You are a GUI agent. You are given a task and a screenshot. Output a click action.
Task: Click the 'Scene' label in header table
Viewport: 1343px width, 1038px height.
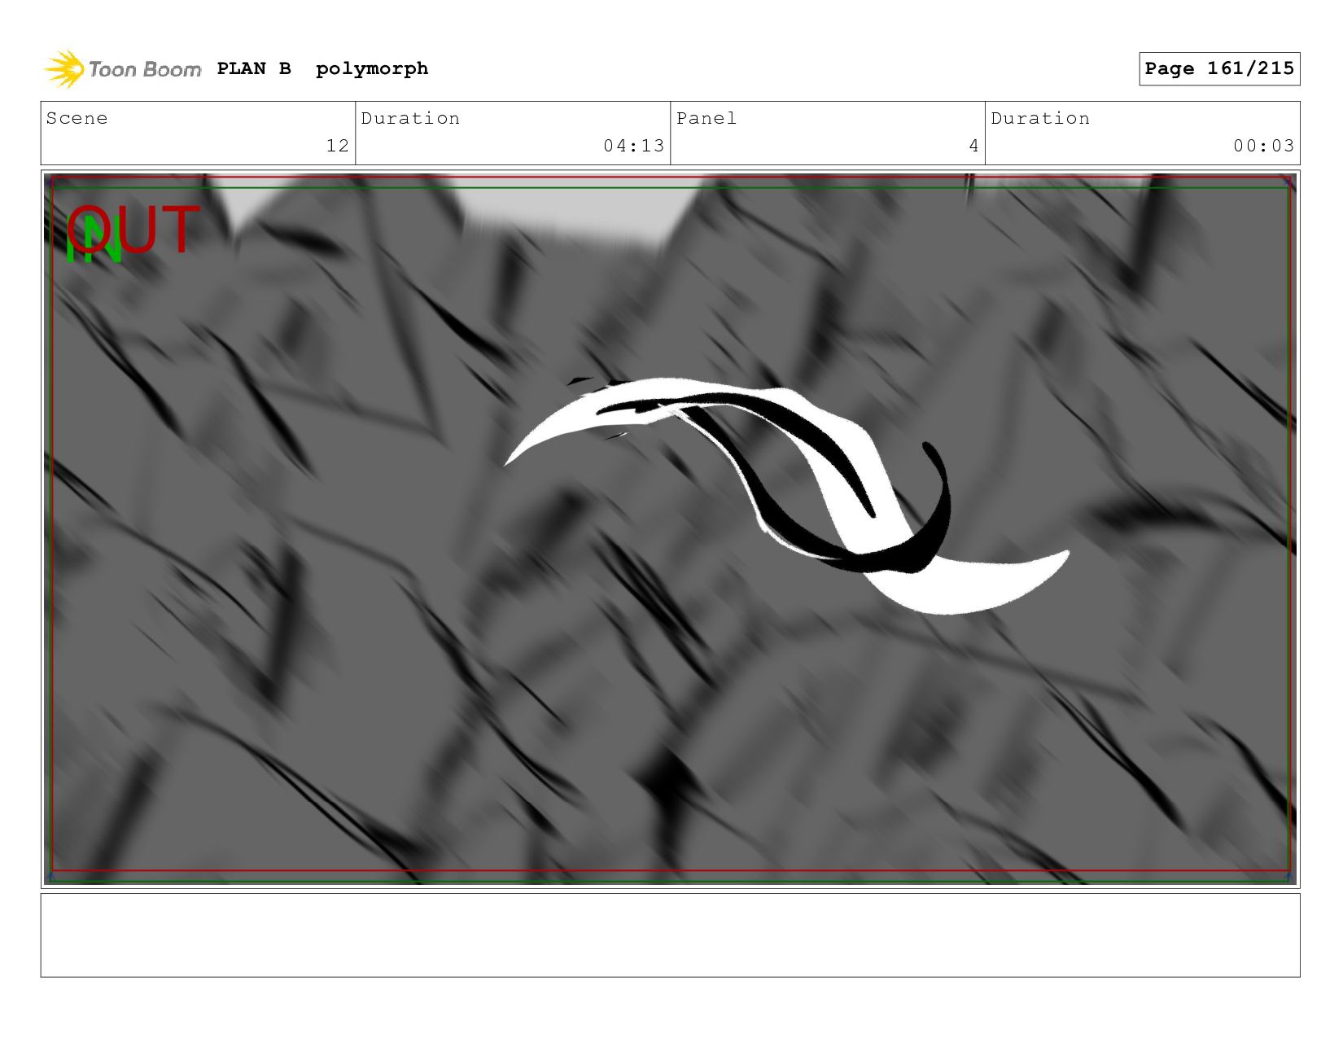77,118
